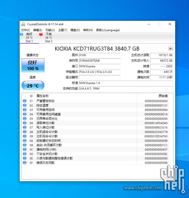Click raw value 0000001DD34763

(156, 136)
